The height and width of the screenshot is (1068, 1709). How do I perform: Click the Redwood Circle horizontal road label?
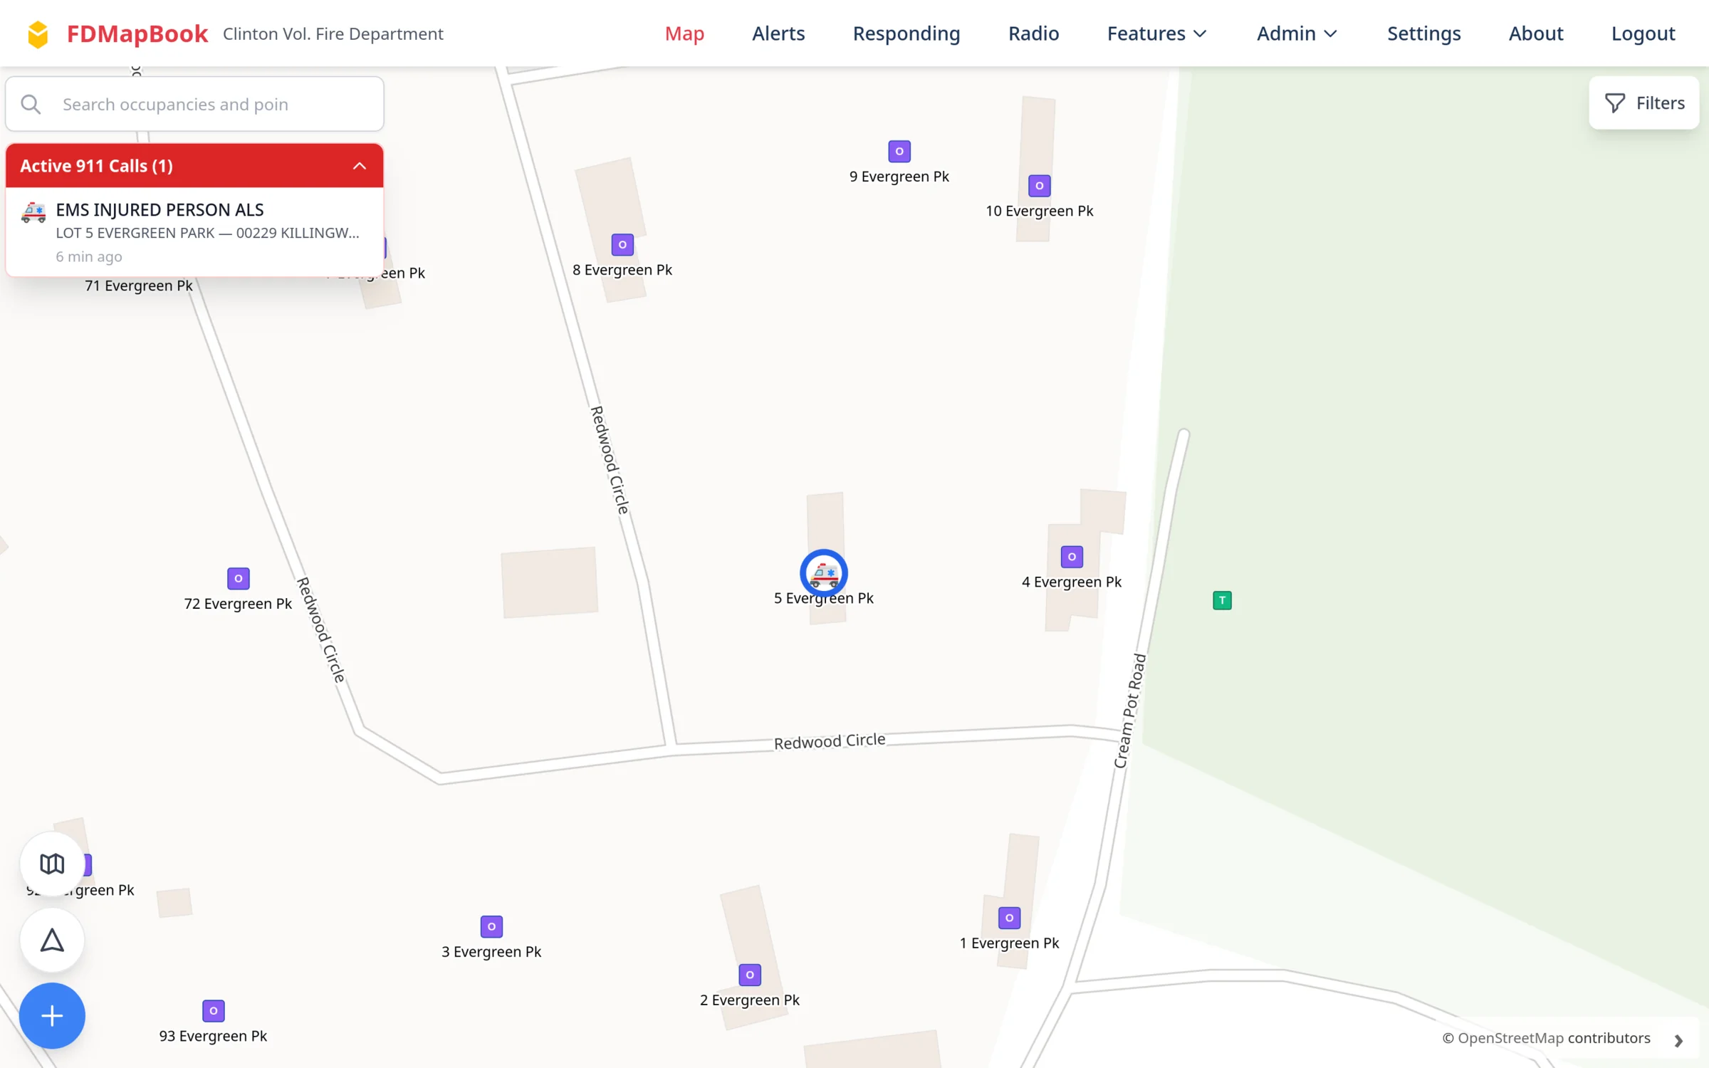coord(830,741)
